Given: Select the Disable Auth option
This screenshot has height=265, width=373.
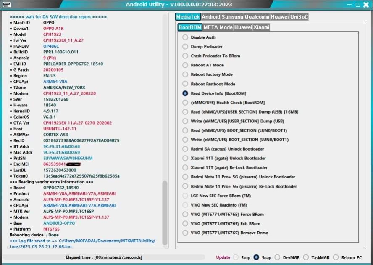Looking at the screenshot, I should [185, 37].
